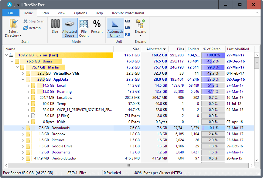Viewport: 263px width, 178px height.
Task: Open the View ribbon tab
Action: coord(61,13)
